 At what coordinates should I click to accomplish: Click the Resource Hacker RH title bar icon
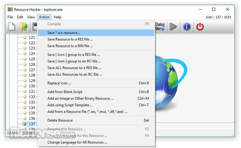click(x=10, y=9)
